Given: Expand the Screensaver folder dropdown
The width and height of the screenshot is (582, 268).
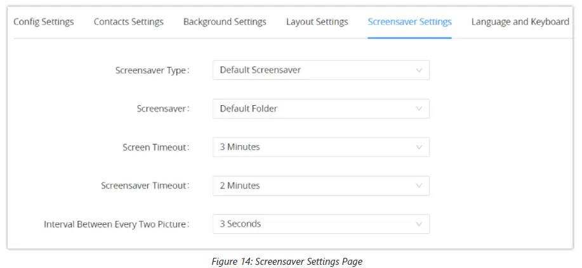Looking at the screenshot, I should tap(321, 109).
